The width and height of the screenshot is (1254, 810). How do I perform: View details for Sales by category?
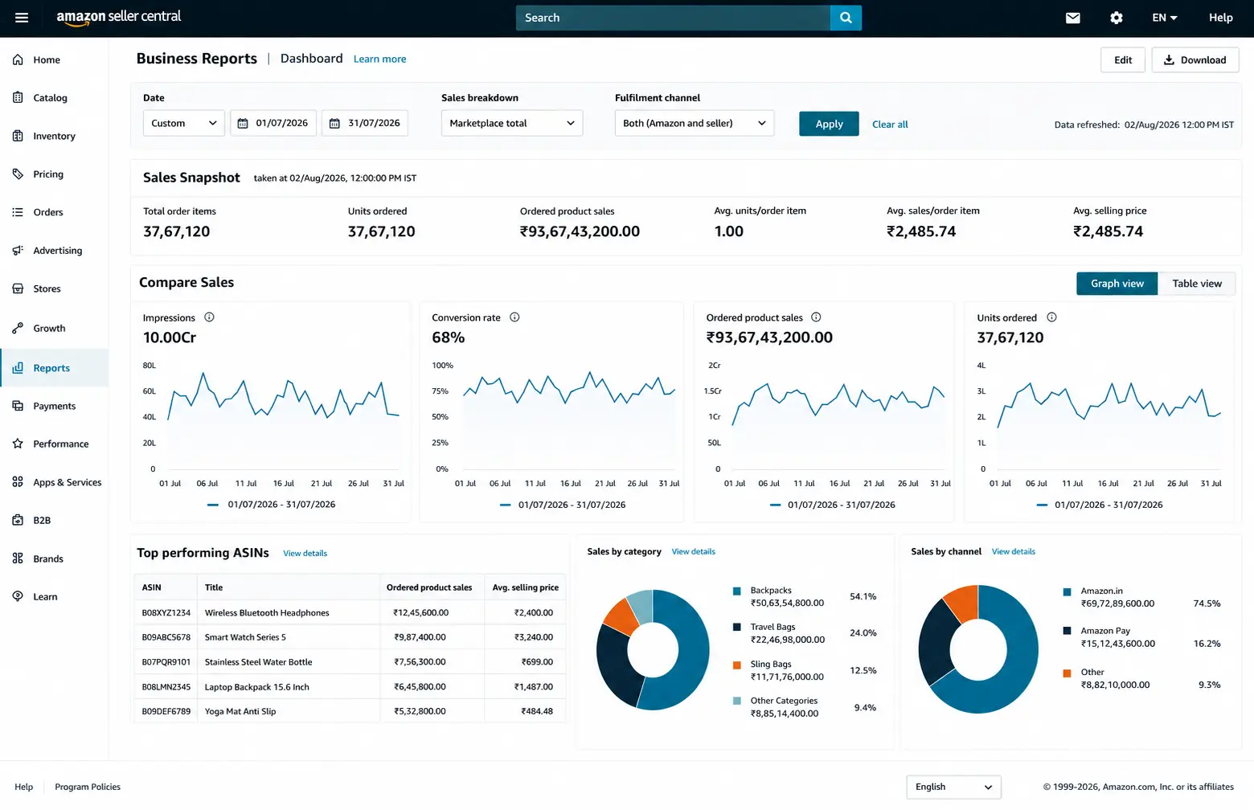tap(693, 552)
